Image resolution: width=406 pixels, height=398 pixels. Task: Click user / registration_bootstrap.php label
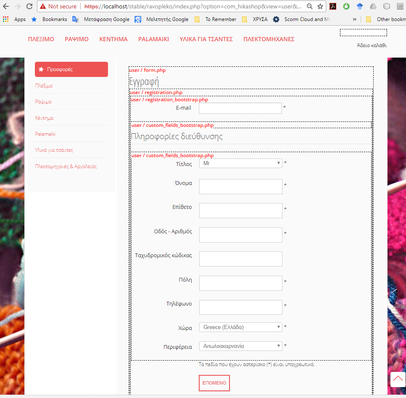tap(169, 100)
